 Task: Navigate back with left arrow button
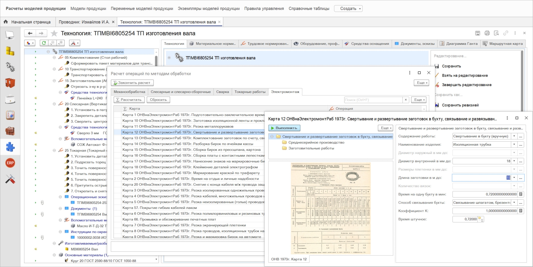(x=30, y=34)
